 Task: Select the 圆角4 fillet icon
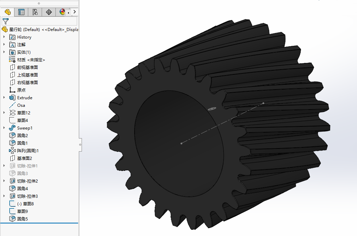coord(12,188)
